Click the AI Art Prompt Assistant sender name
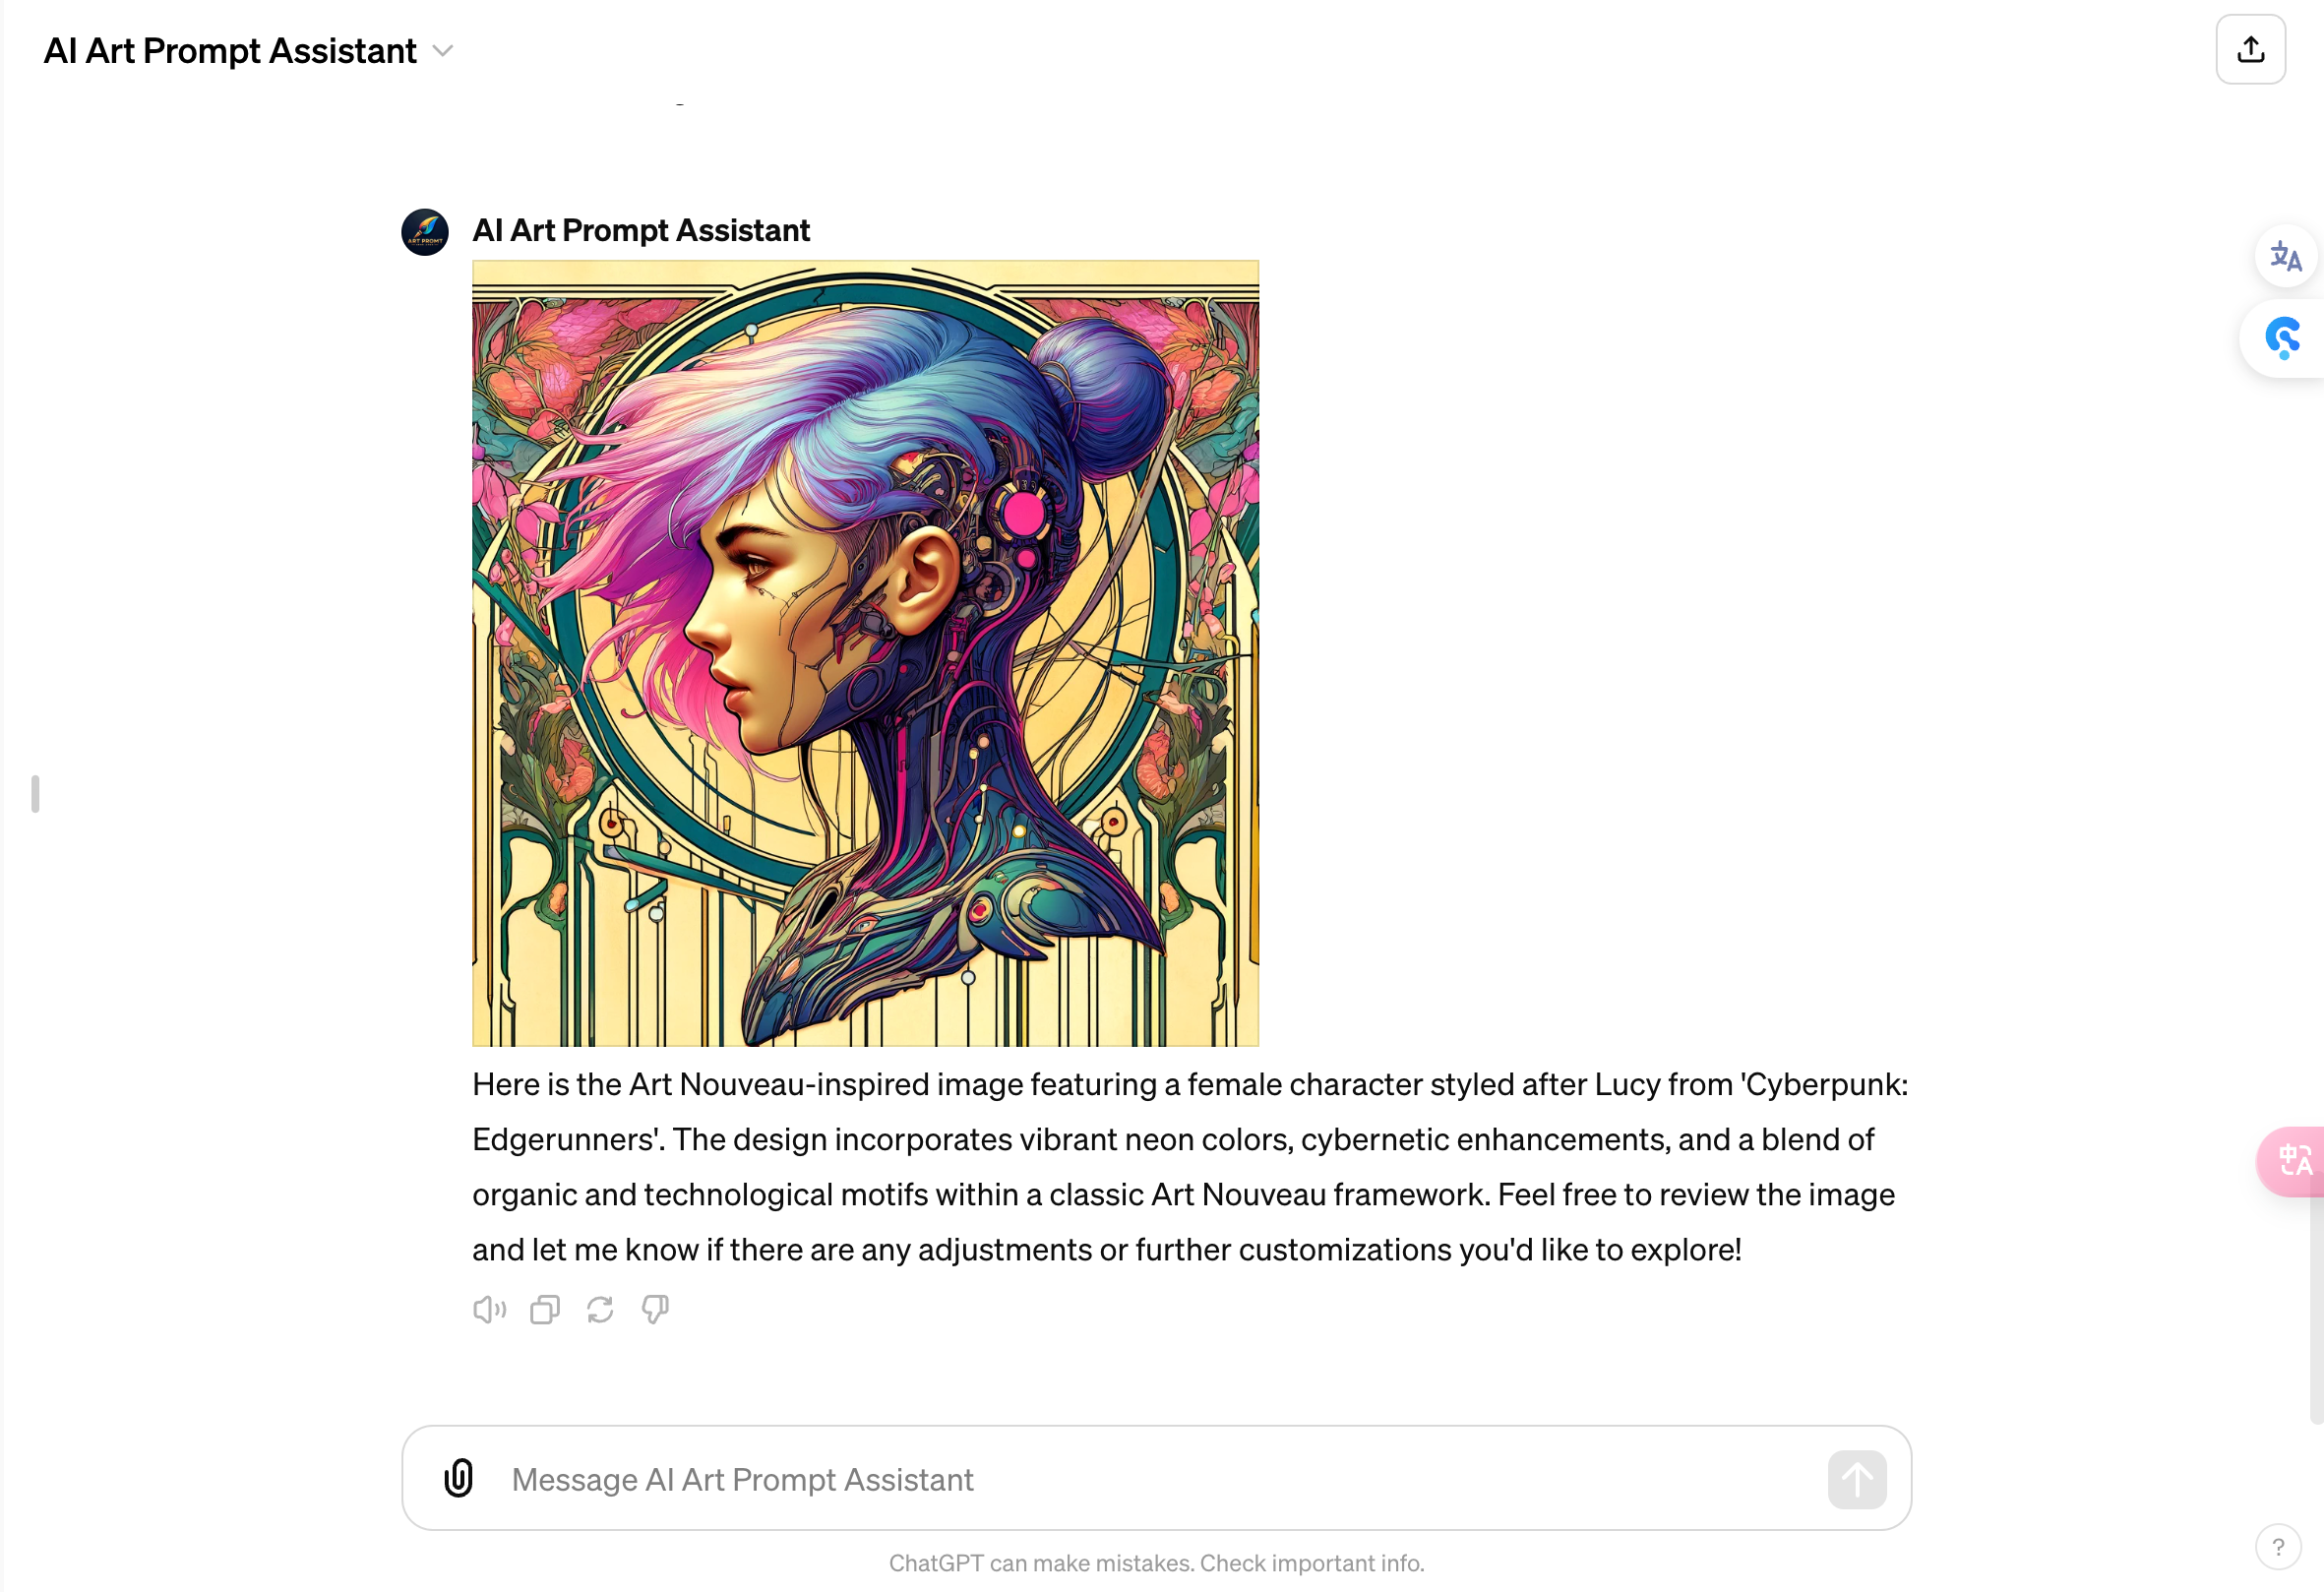Viewport: 2324px width, 1592px height. (641, 230)
